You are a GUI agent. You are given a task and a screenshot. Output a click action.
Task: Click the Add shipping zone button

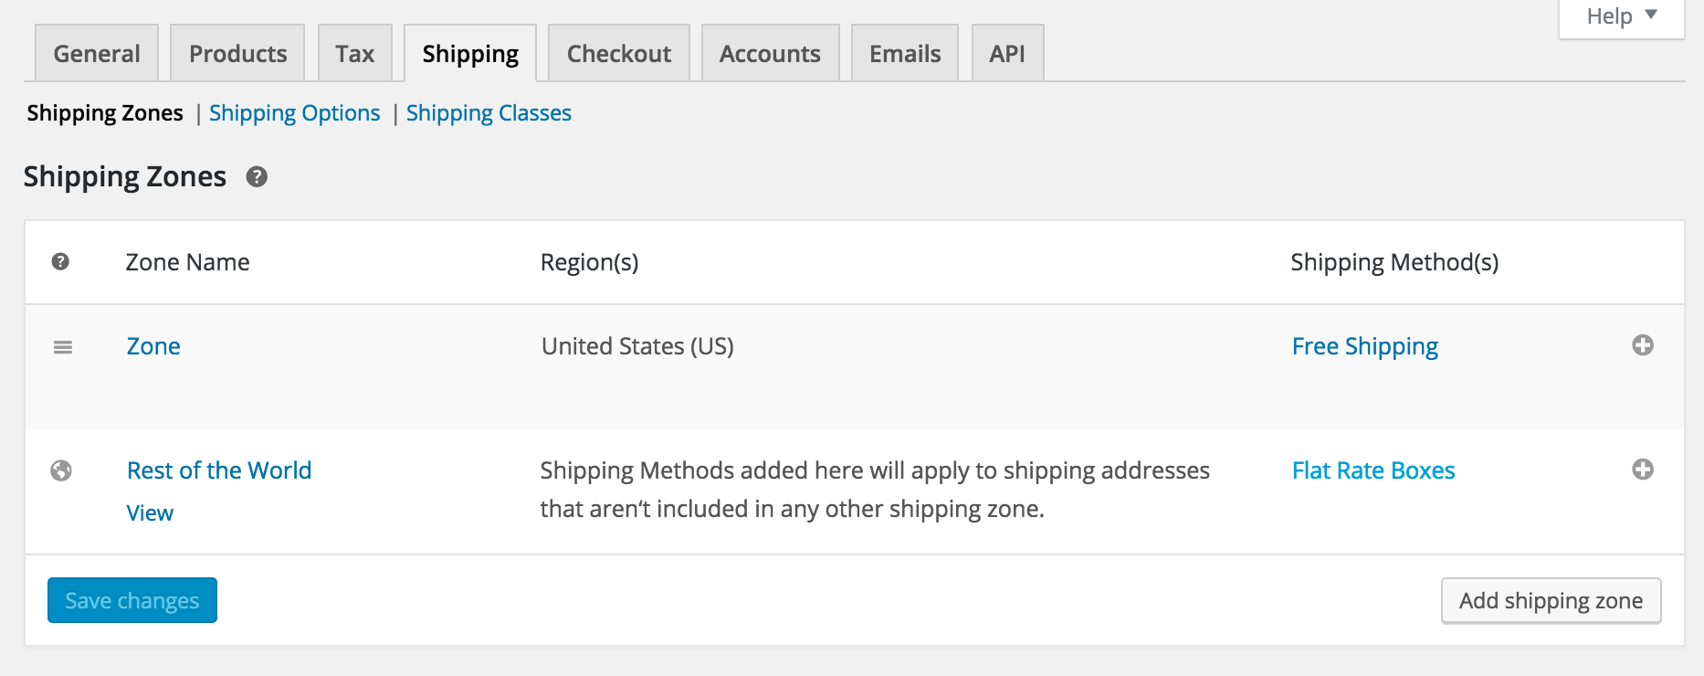point(1551,601)
